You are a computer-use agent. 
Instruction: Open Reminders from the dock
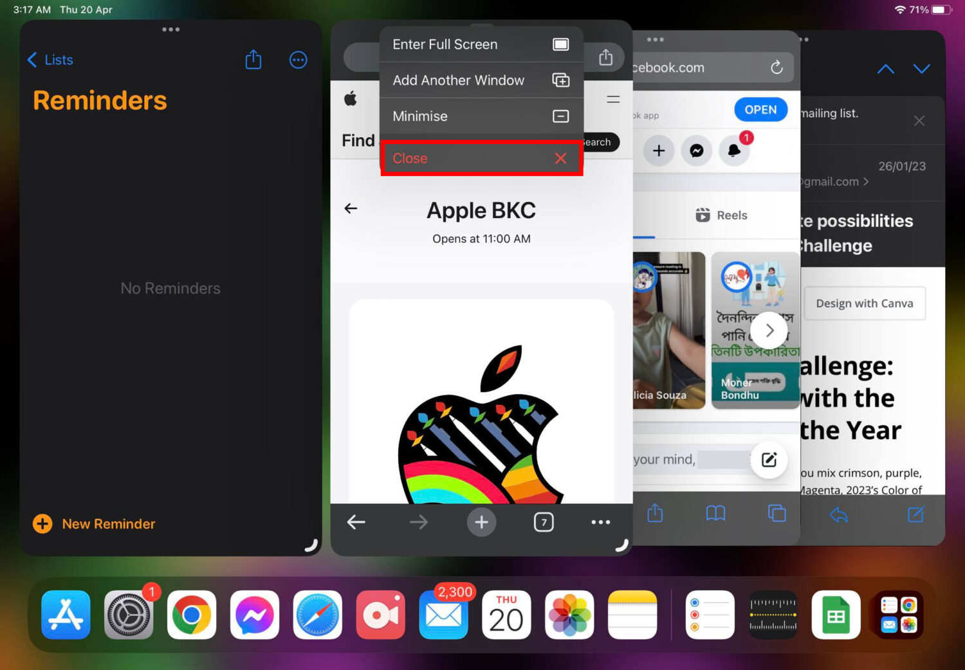tap(710, 615)
